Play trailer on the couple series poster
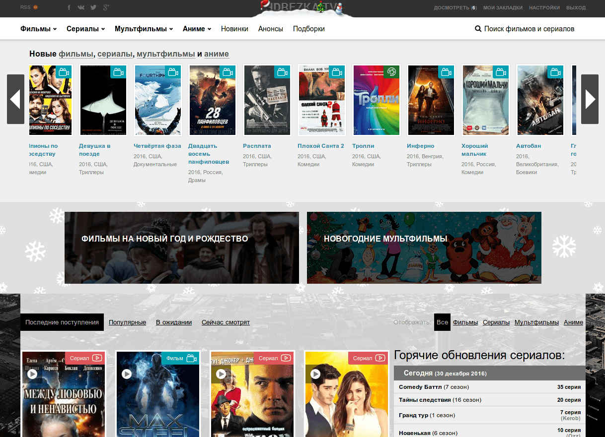605x437 pixels. pyautogui.click(x=315, y=374)
